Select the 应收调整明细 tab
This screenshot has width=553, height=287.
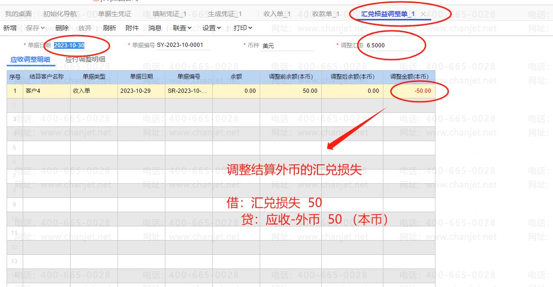click(x=30, y=60)
